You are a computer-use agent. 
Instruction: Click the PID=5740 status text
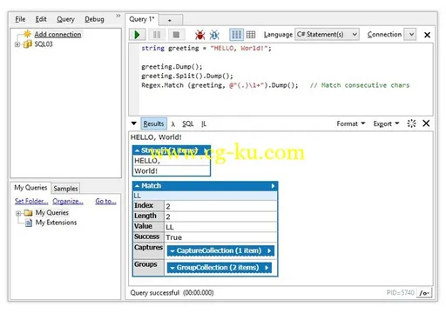(400, 293)
